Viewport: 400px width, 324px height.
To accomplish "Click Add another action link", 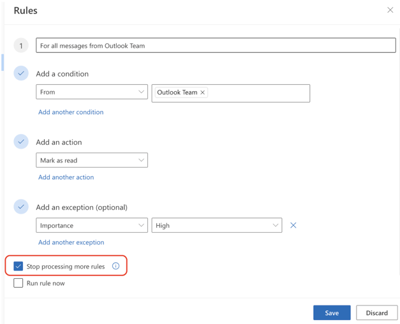I will pyautogui.click(x=66, y=177).
